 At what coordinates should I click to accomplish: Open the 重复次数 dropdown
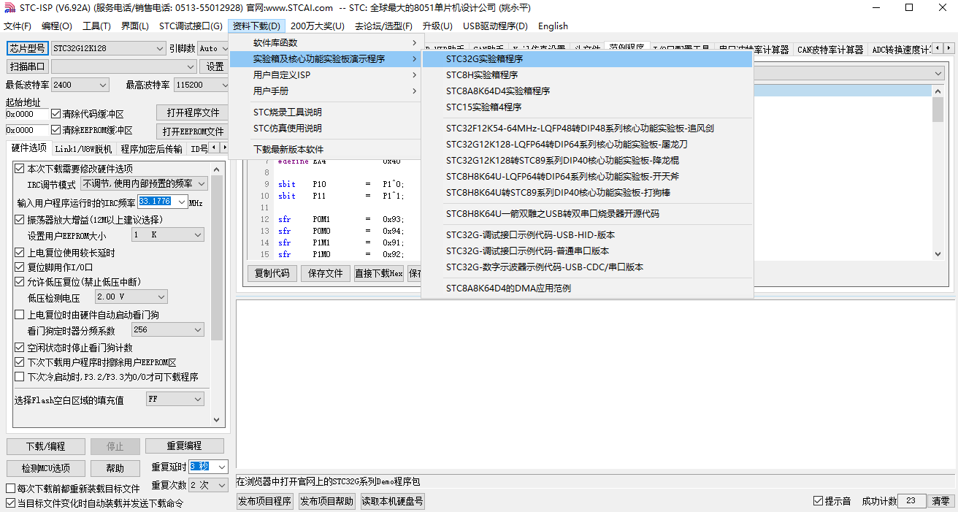[x=209, y=485]
